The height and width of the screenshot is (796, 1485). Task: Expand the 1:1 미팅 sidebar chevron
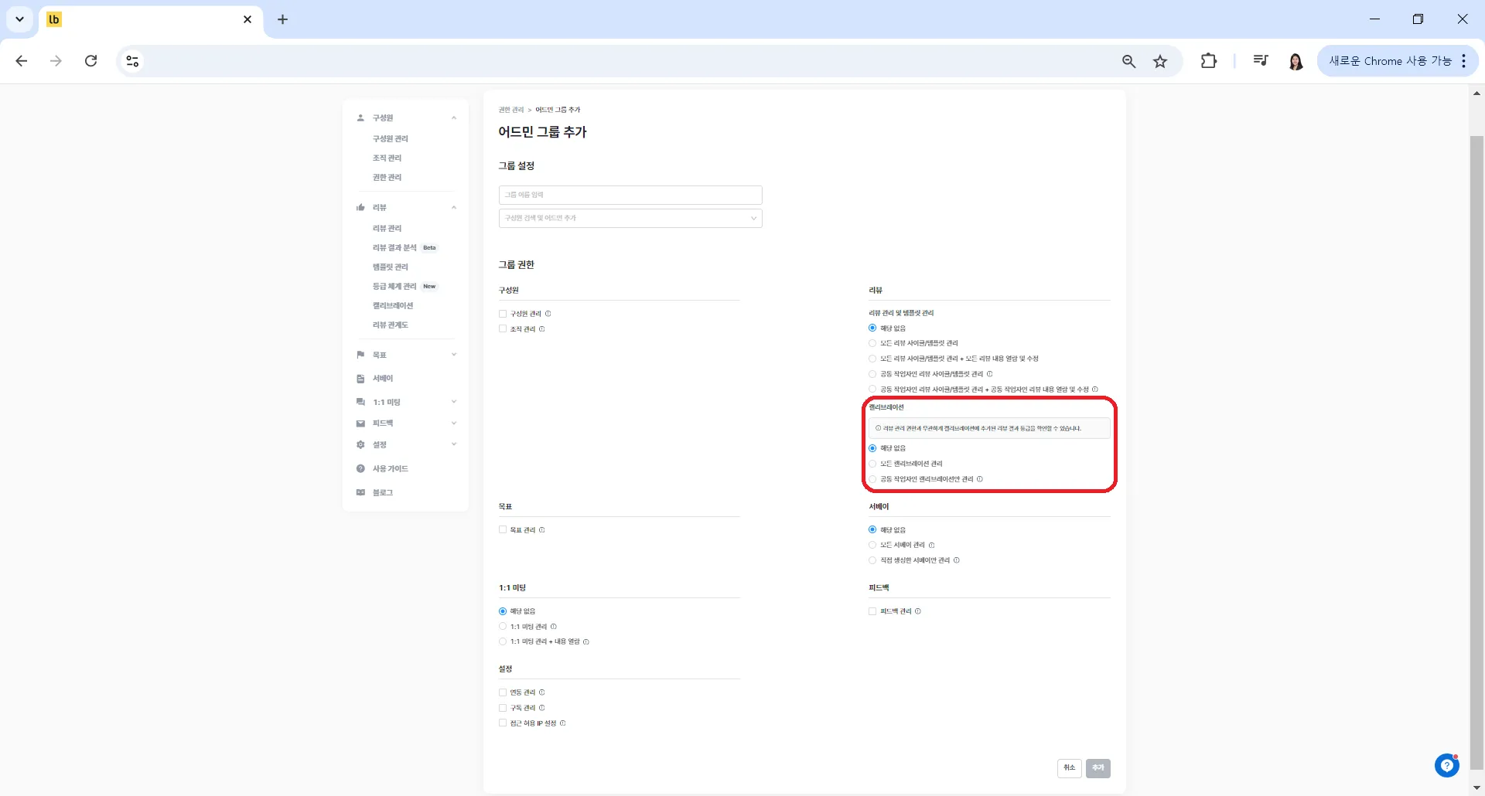pos(454,402)
